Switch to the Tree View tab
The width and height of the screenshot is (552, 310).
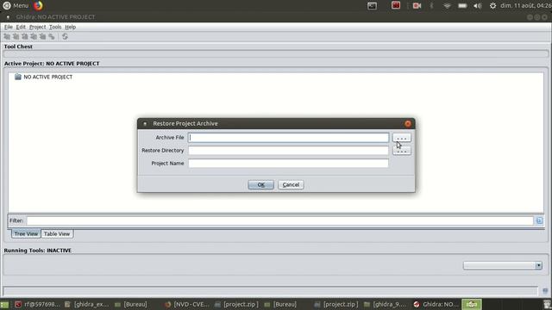tap(26, 233)
